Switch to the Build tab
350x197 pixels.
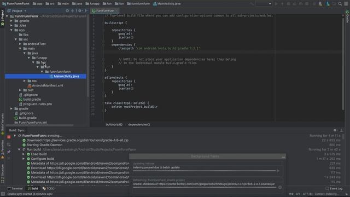pyautogui.click(x=33, y=188)
